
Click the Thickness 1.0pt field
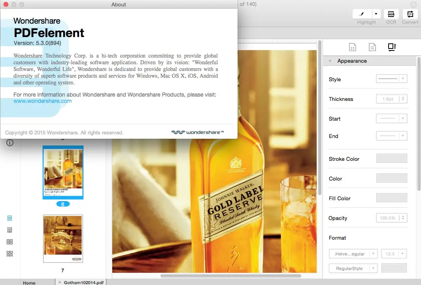coord(388,99)
